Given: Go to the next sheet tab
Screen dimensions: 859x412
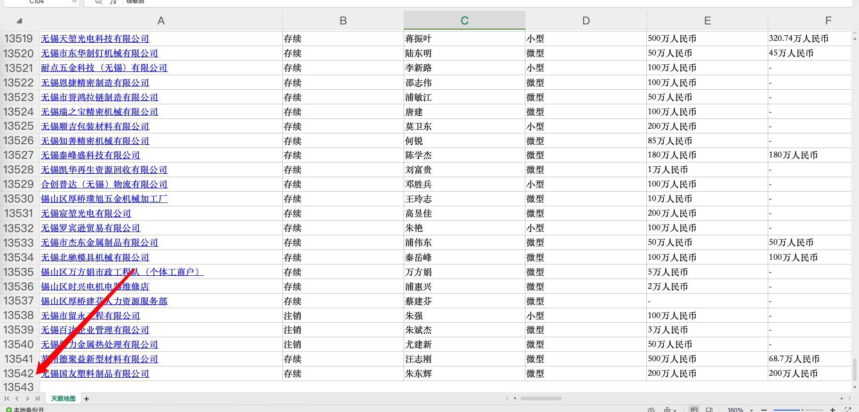Looking at the screenshot, I should [27, 398].
